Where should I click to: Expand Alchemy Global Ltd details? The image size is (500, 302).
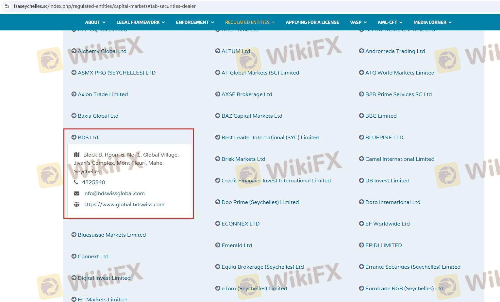coord(102,51)
